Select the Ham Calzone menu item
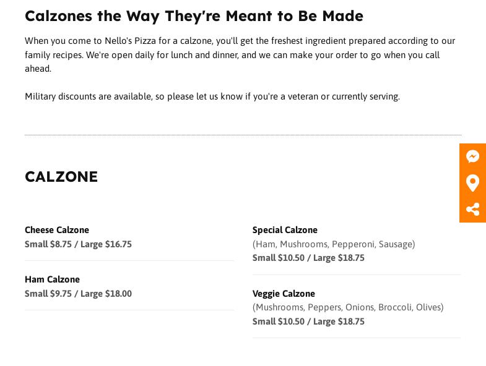The image size is (486, 366). [52, 279]
